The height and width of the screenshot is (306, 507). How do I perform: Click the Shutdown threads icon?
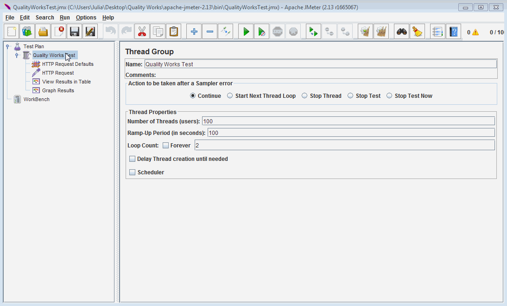pos(293,32)
